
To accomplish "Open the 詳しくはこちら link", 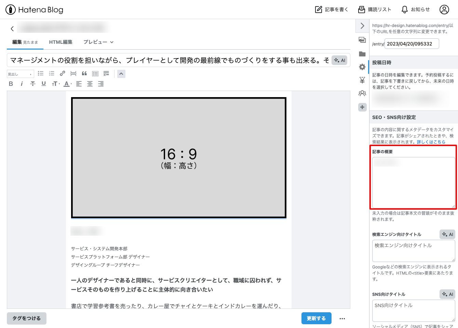I will pos(431,142).
